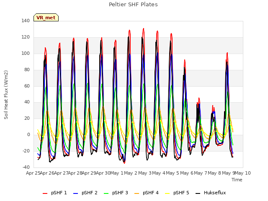Click the Apr 25 x-axis date label
Viewport: 268px width, 201px height.
[x=33, y=173]
